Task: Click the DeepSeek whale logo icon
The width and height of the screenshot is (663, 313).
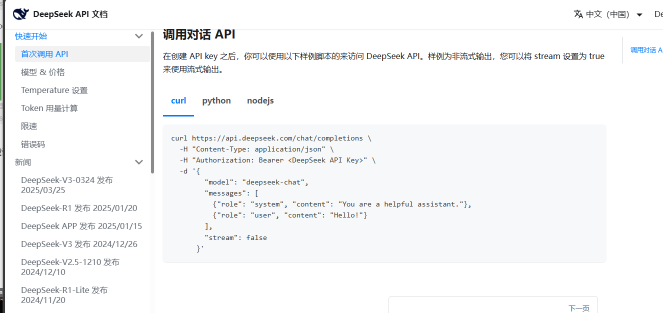Action: (x=21, y=14)
